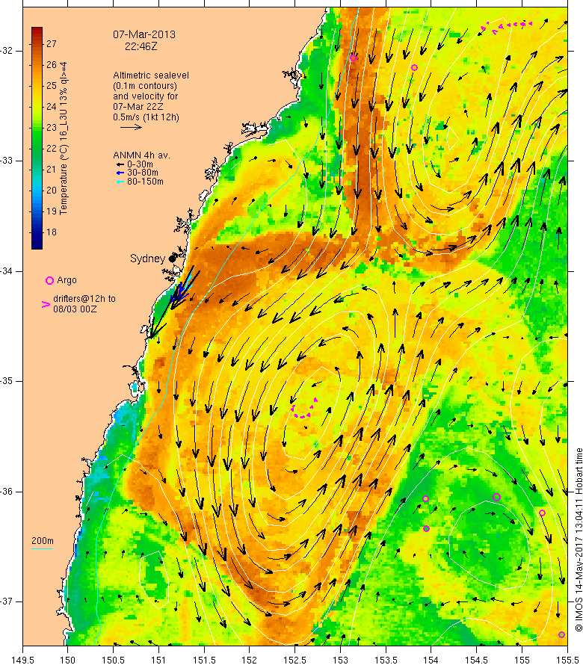Click the Argo float marker near 155.2E 36.2S
This screenshot has height=665, width=583.
click(542, 513)
